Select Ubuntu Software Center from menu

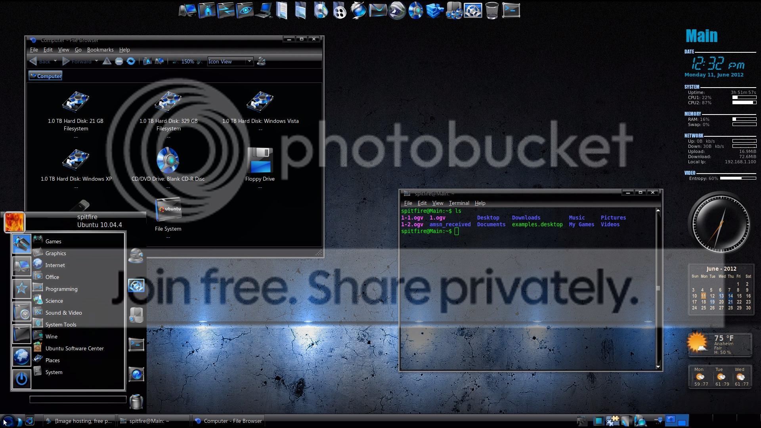[74, 348]
